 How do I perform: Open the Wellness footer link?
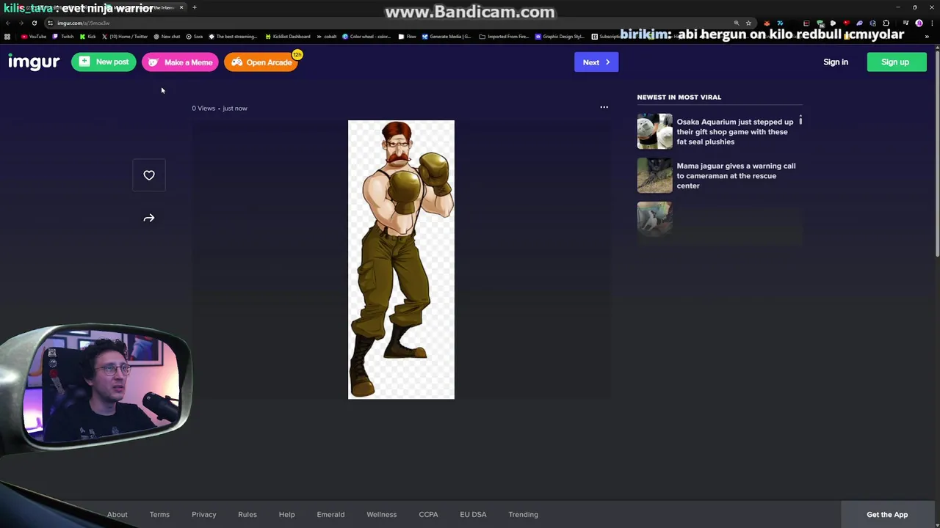[382, 515]
